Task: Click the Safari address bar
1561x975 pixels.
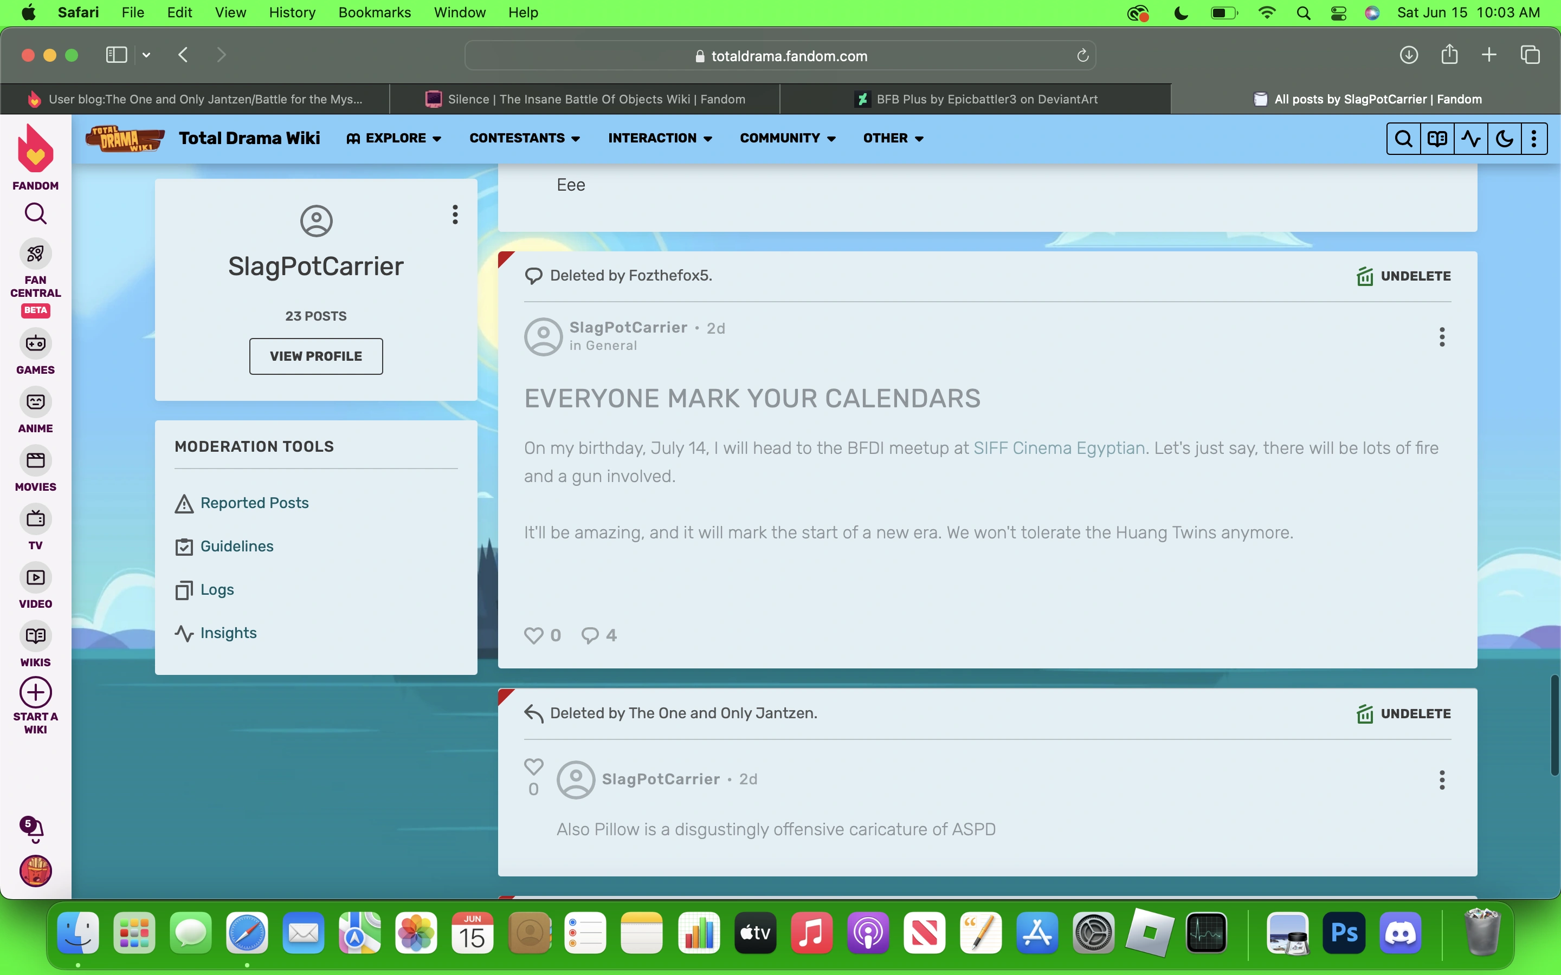Action: click(780, 56)
